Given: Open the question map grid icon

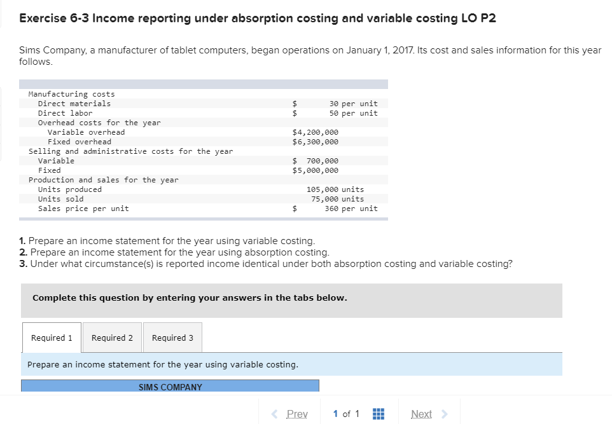Looking at the screenshot, I should tap(378, 414).
